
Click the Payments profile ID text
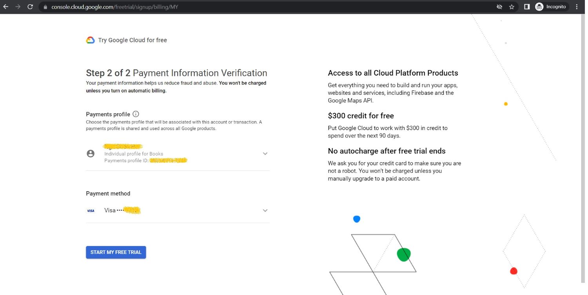pyautogui.click(x=125, y=160)
